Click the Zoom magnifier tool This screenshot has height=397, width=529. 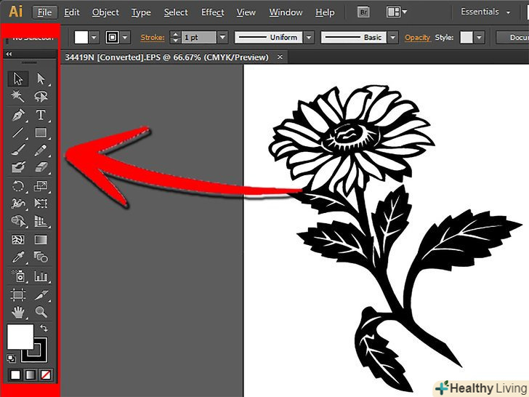coord(41,313)
